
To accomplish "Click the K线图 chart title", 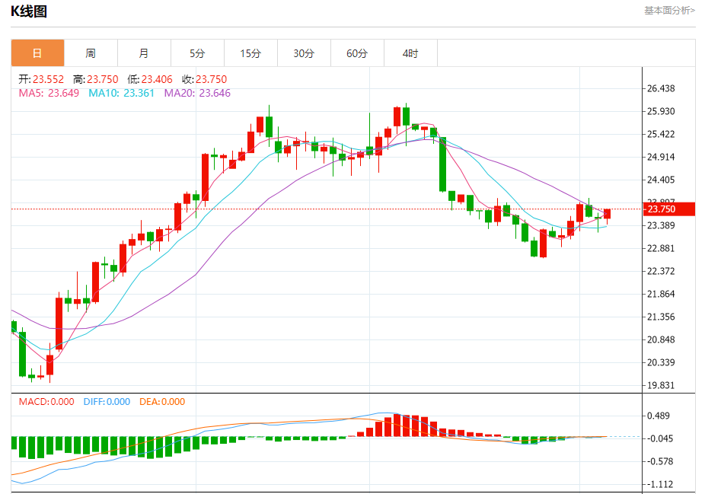I will (x=29, y=11).
